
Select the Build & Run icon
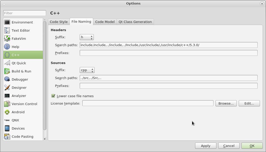pyautogui.click(x=7, y=71)
